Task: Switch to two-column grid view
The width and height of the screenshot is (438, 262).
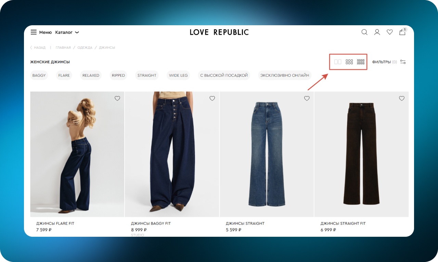Action: click(338, 62)
